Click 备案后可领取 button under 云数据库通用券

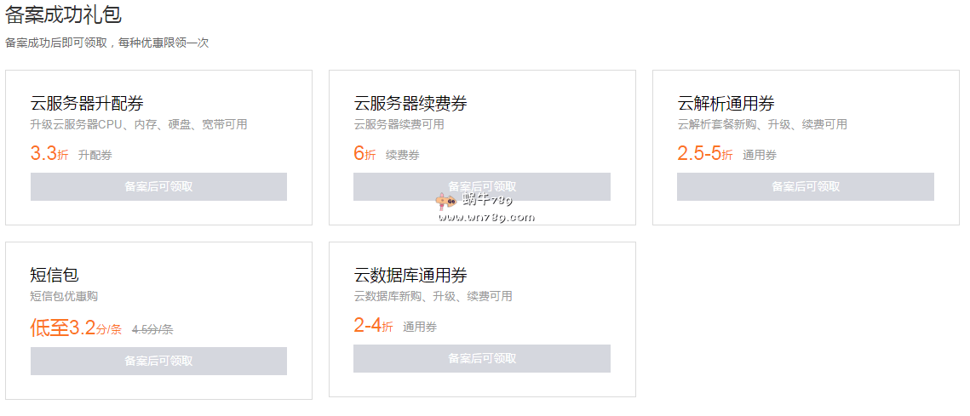coord(482,358)
